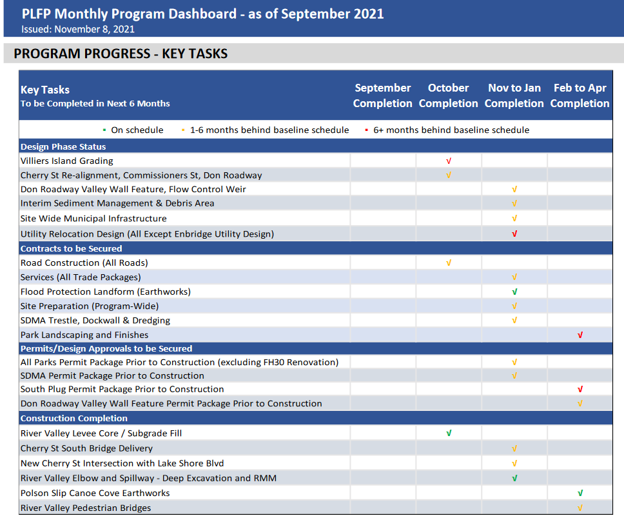This screenshot has height=518, width=624.
Task: Click the red checkmark for South Plug Permit Package
Action: point(580,389)
